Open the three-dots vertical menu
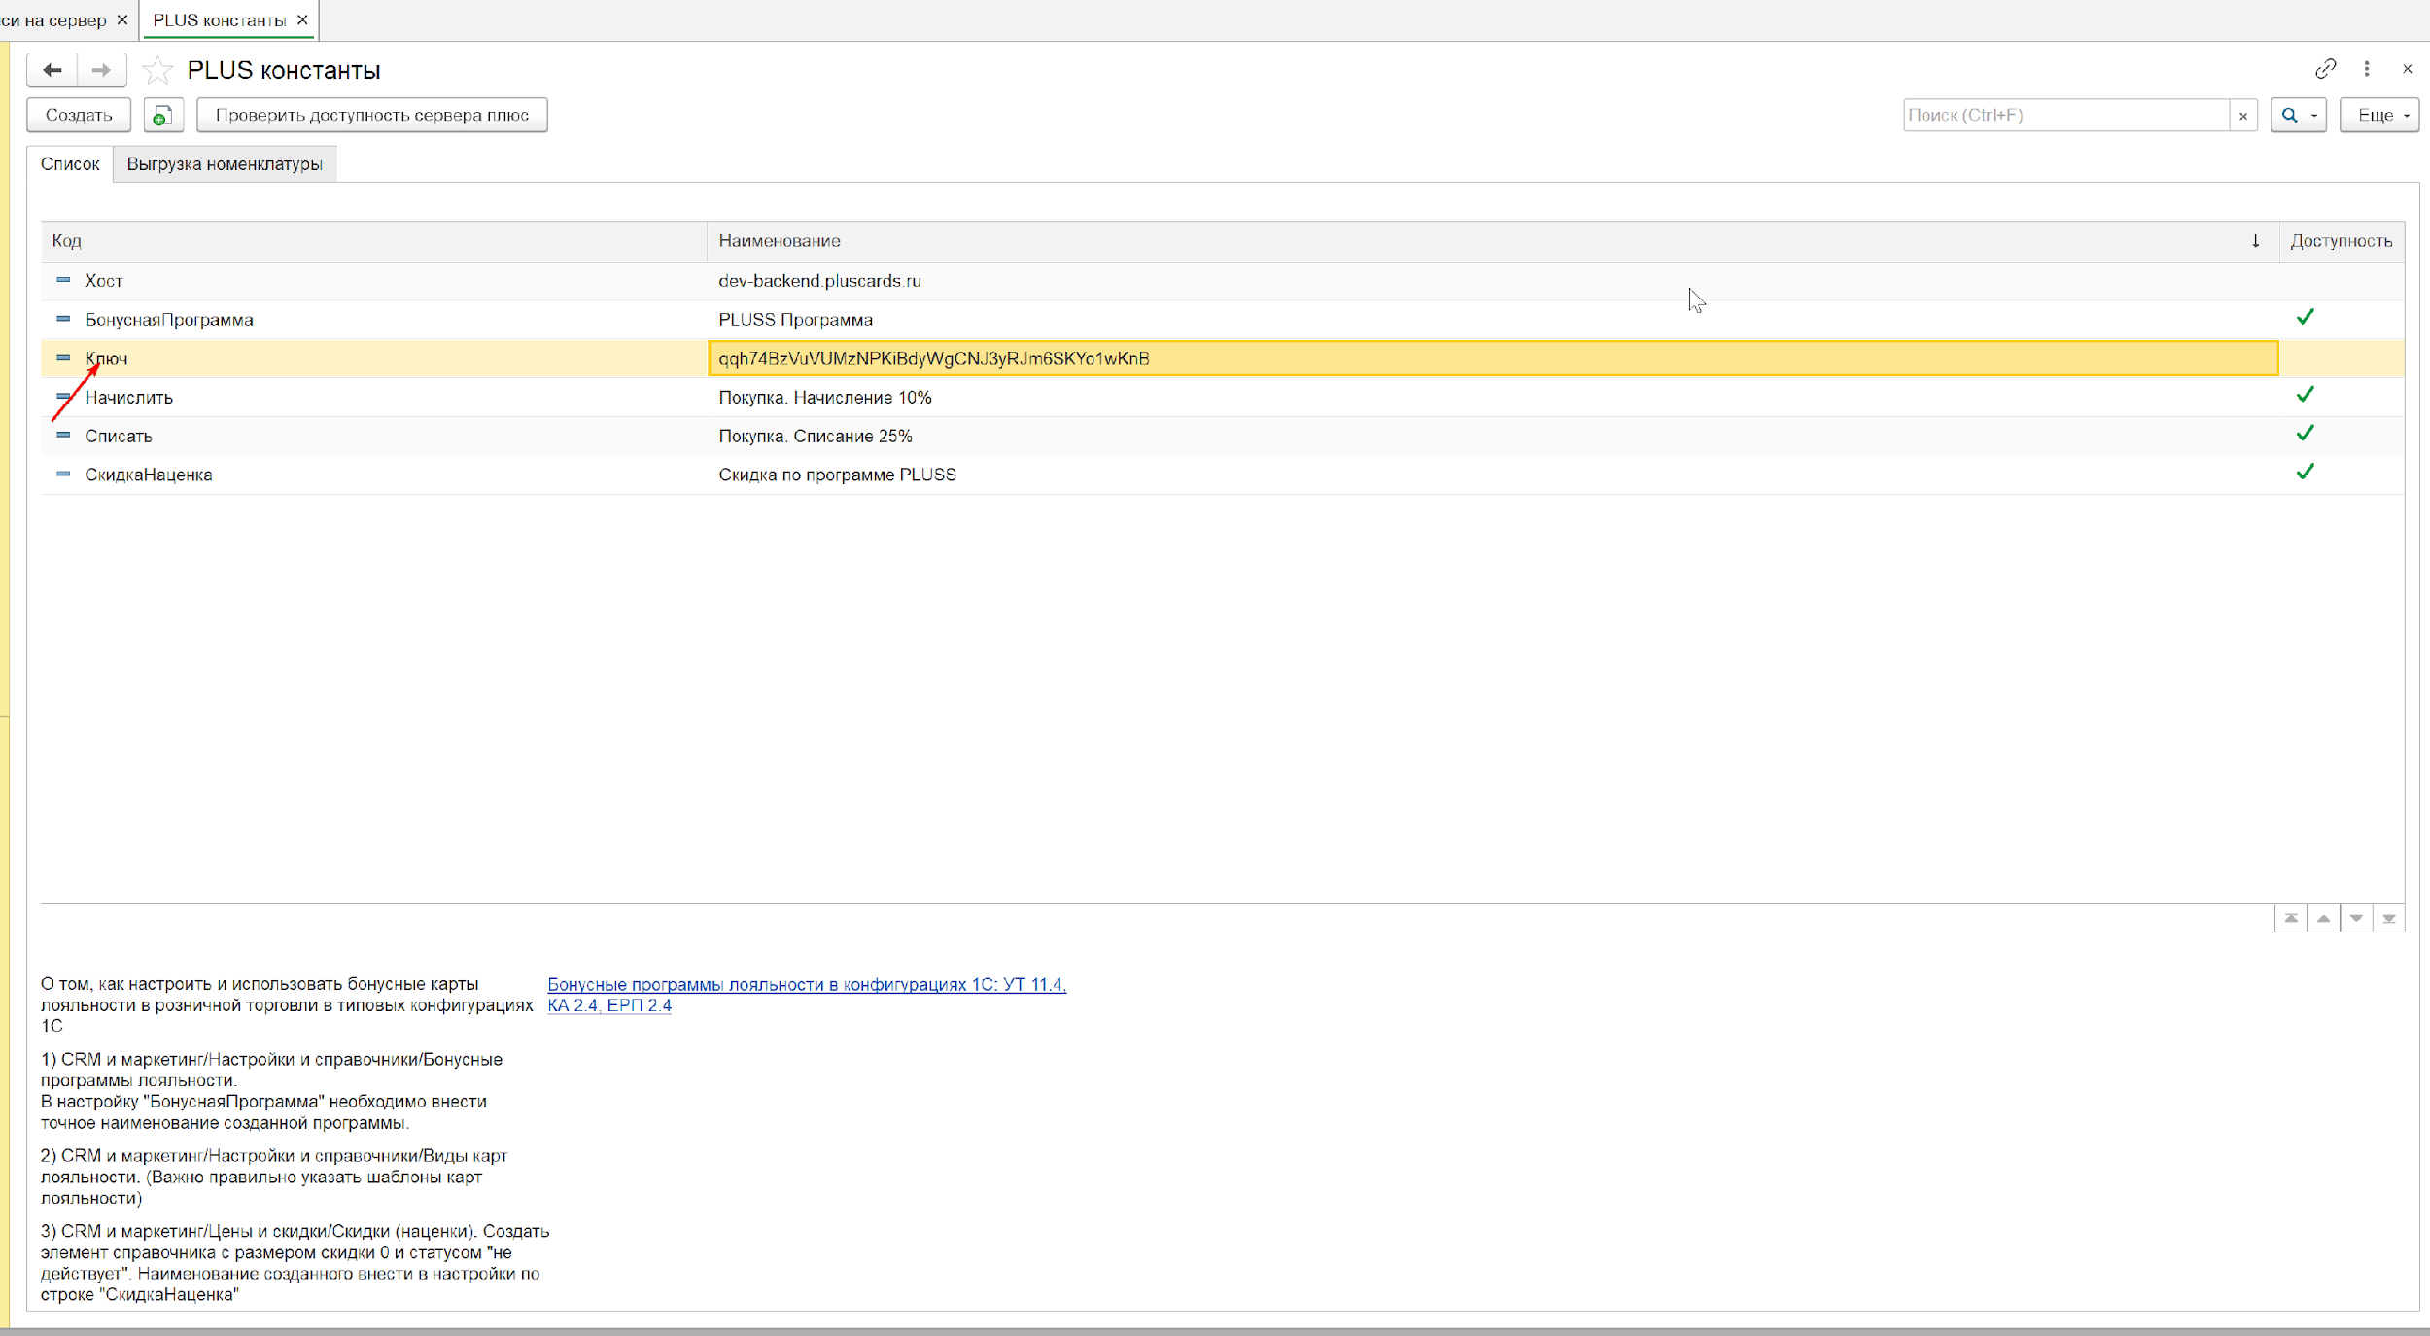The image size is (2430, 1336). coord(2367,69)
